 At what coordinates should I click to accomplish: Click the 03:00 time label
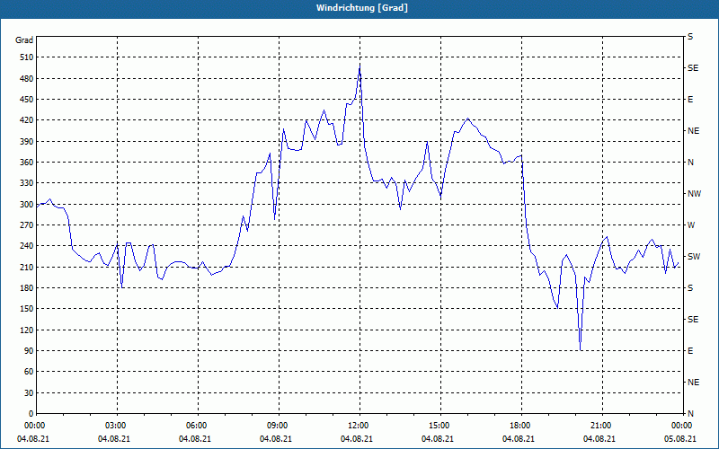(118, 426)
